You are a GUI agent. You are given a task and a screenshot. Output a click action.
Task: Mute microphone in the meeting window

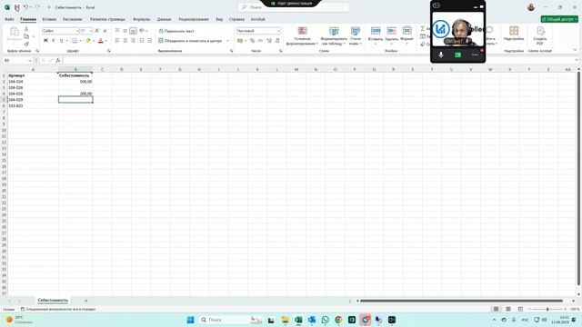[440, 54]
